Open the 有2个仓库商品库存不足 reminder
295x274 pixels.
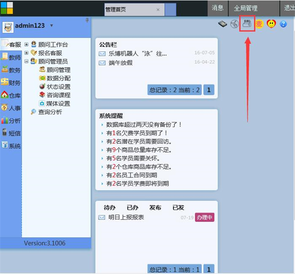tap(139, 167)
